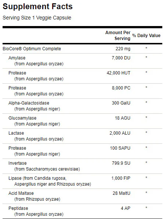Select the Alpha-Galactosidase ingredient name
The height and width of the screenshot is (219, 163).
[29, 103]
